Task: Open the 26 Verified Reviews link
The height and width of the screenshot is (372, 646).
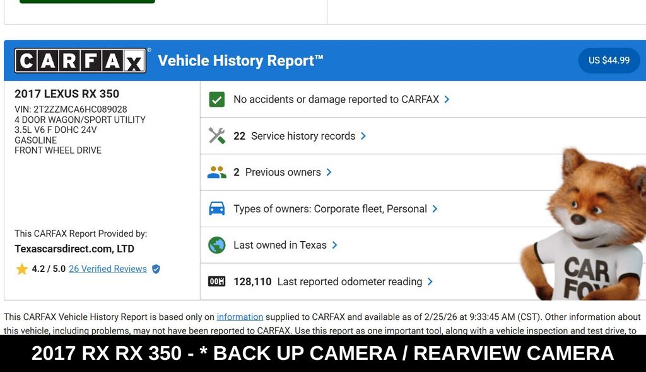Action: point(108,269)
